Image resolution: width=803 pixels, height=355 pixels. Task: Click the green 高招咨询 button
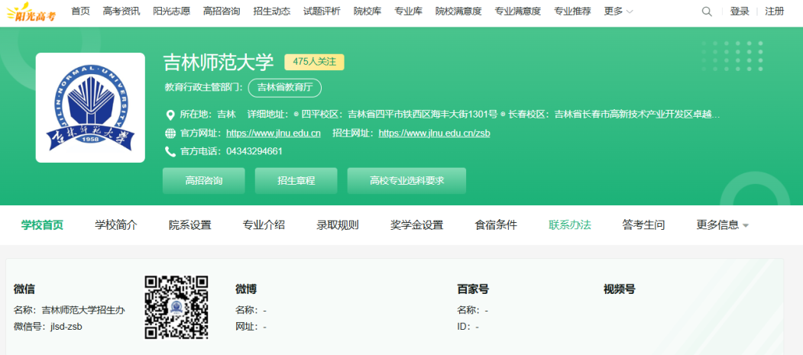click(204, 181)
